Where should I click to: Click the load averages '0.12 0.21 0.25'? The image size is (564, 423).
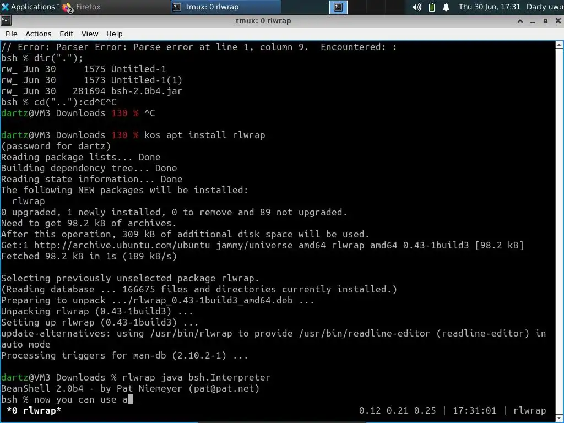click(x=397, y=411)
